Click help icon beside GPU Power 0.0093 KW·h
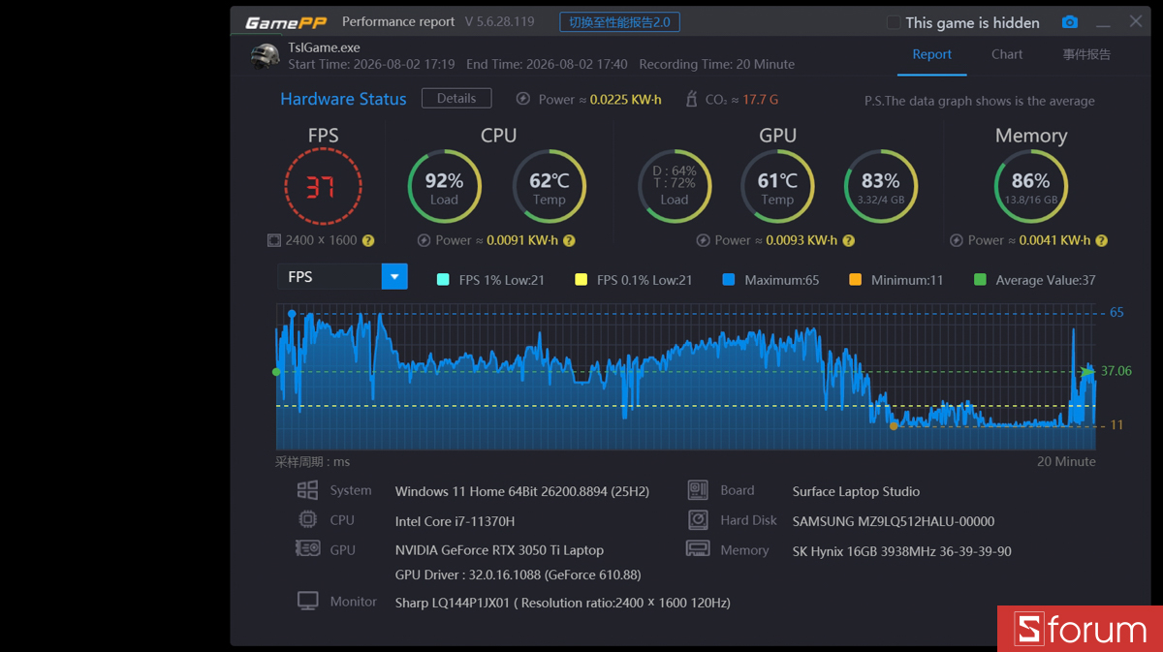The image size is (1163, 652). (x=849, y=240)
